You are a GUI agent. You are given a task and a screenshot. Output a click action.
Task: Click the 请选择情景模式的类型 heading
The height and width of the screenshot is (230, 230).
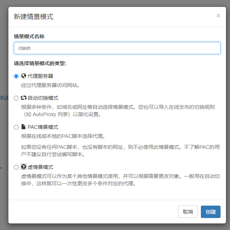click(40, 63)
